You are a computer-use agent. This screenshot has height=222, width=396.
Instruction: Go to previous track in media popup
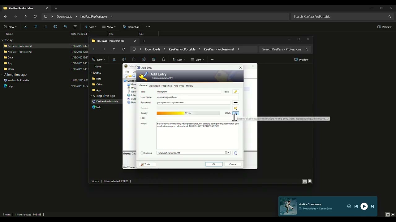click(356, 206)
